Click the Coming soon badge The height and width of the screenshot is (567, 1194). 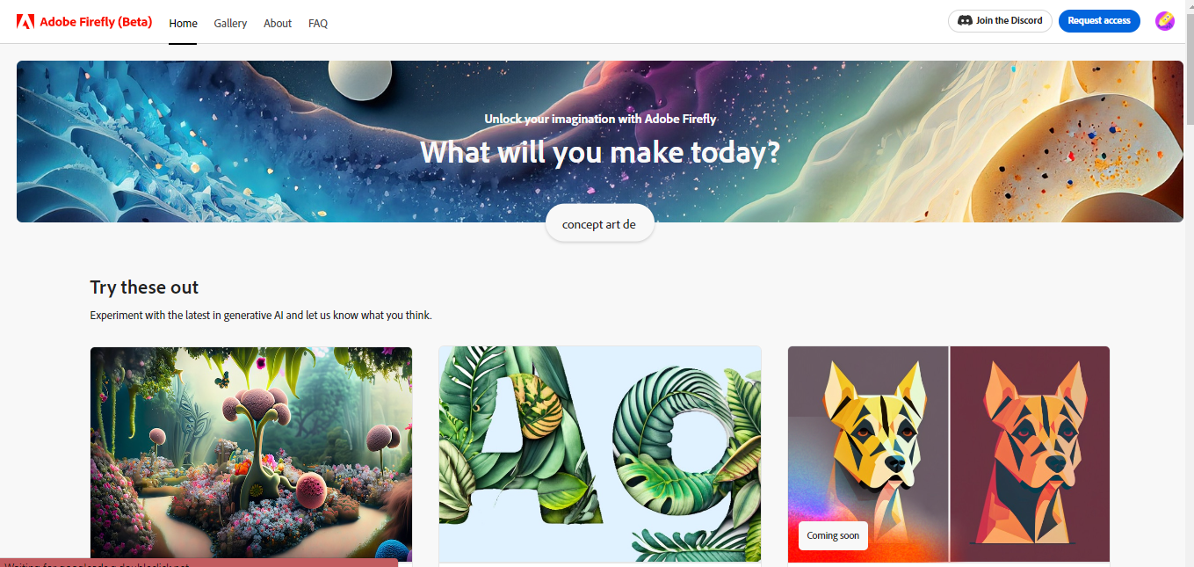coord(833,536)
